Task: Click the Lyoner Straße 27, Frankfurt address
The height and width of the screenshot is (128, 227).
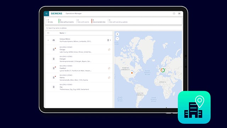Action: (x=76, y=71)
